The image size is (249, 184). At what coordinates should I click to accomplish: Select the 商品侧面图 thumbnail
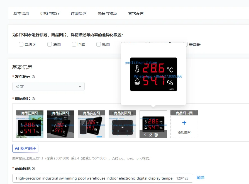pos(123,124)
